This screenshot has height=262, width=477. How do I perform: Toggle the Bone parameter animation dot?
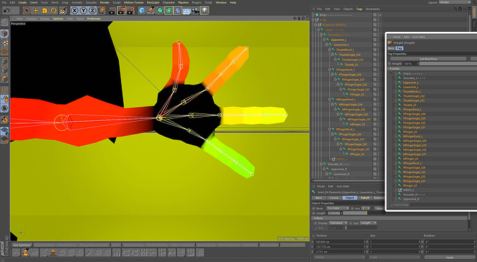pos(314,209)
